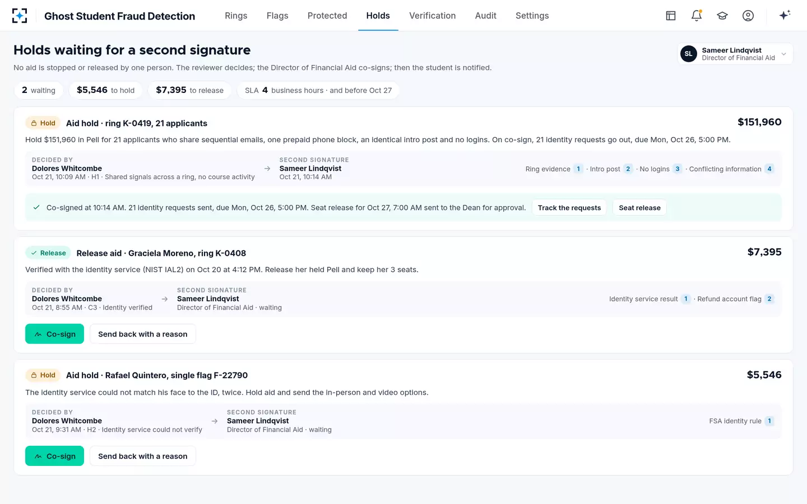
Task: Go to the Rings tab
Action: pos(236,16)
